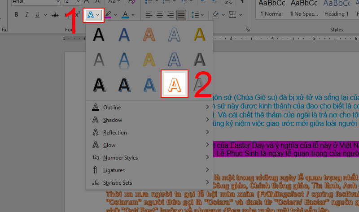
Task: Apply the highlighted orange outline text effect
Action: coord(174,84)
